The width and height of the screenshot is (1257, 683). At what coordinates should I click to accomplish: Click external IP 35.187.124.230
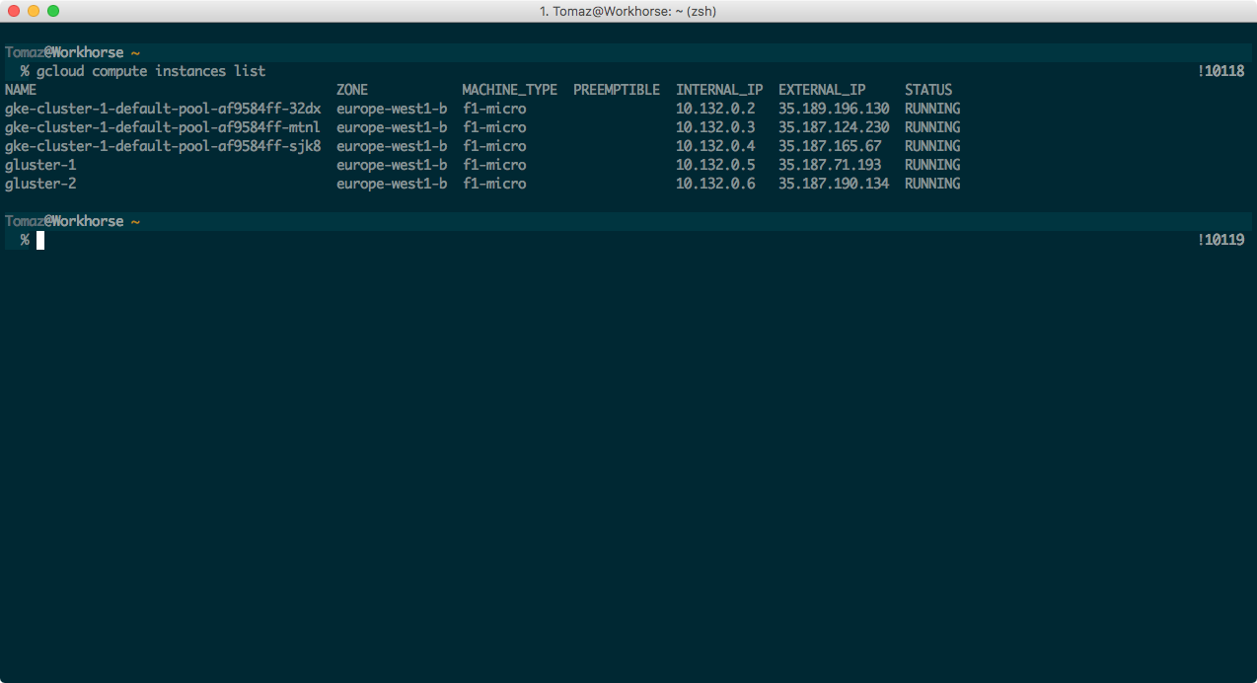834,127
